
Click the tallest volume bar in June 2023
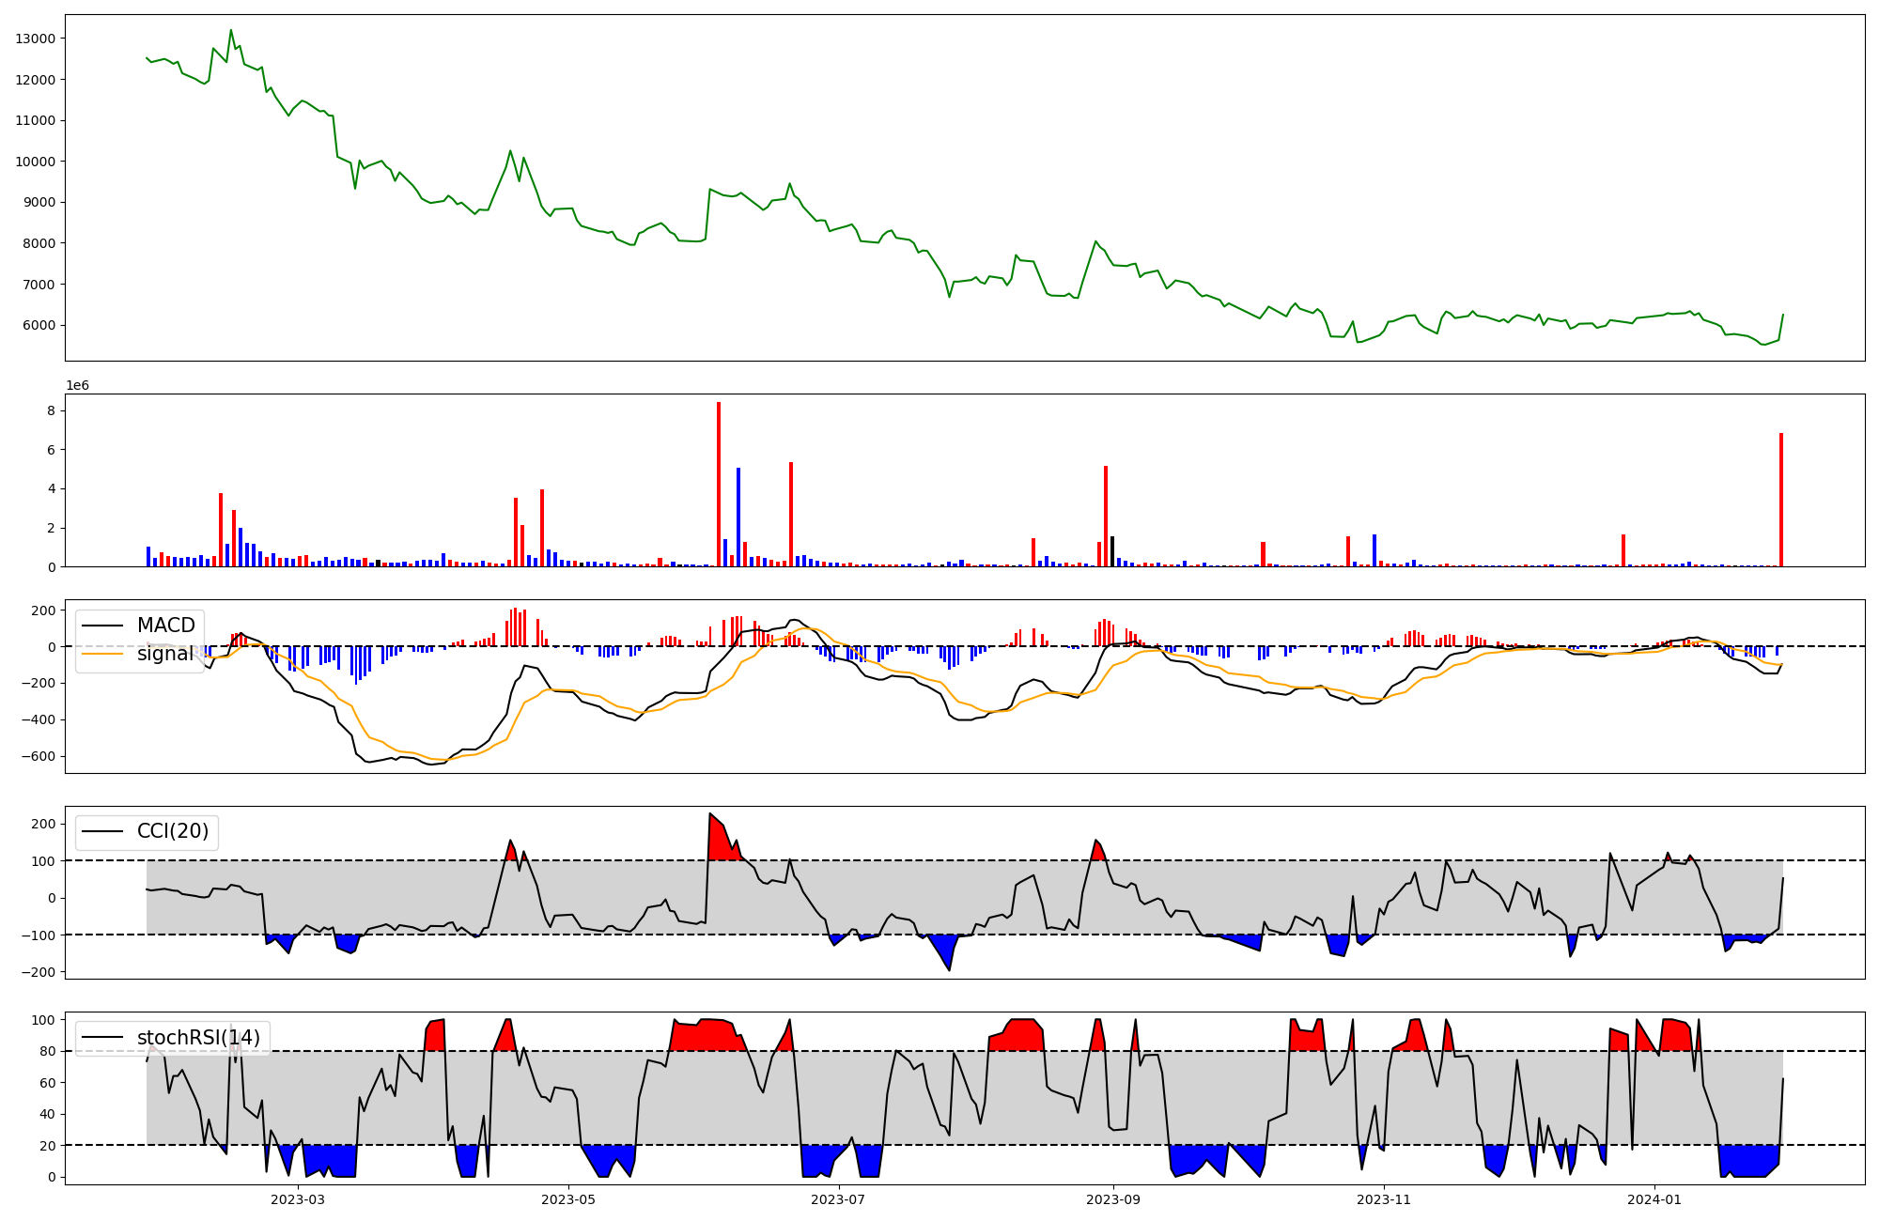click(719, 484)
